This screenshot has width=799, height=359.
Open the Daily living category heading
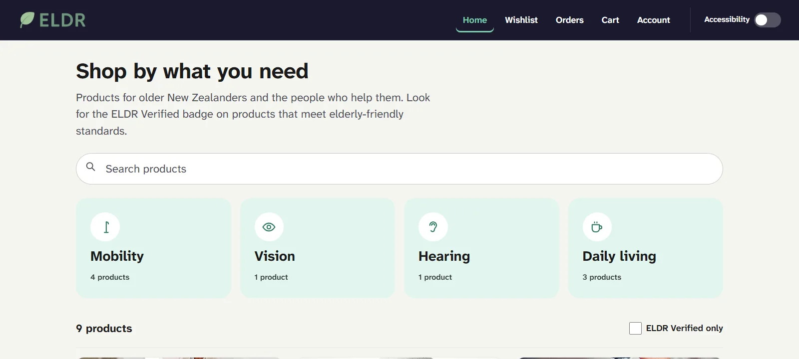pos(619,256)
